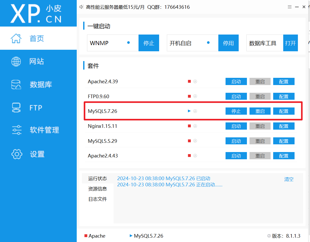Screen dimensions: 310x242
Task: Click the Apache2.4.39 red status square
Action: pyautogui.click(x=189, y=81)
